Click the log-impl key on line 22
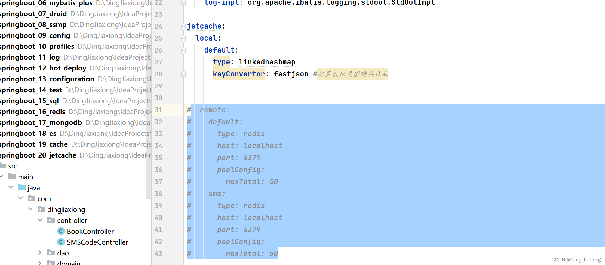 (222, 3)
